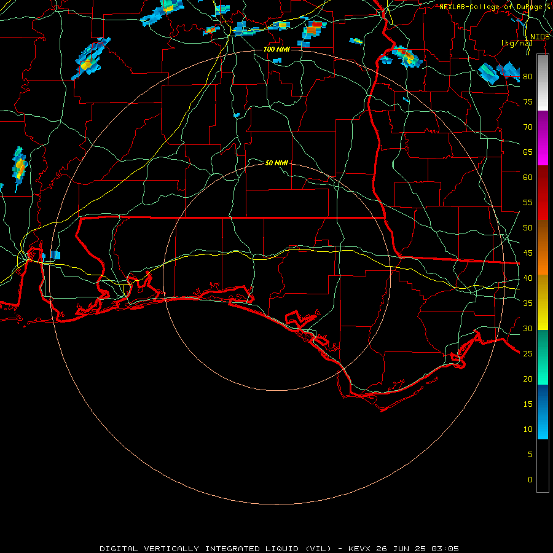Click the elongated diagonal storm cell in upper-left
This screenshot has width=553, height=553.
[90, 58]
